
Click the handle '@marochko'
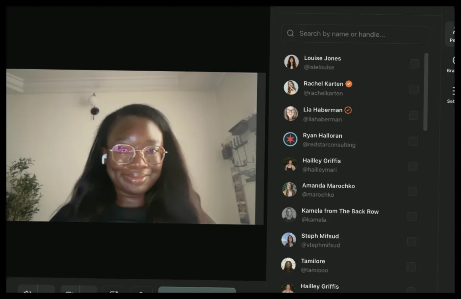(x=318, y=195)
